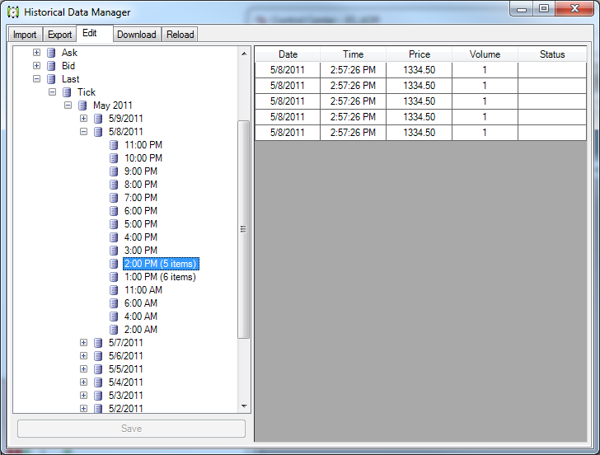Select the 2:00 AM tree entry
The image size is (600, 455).
click(141, 330)
